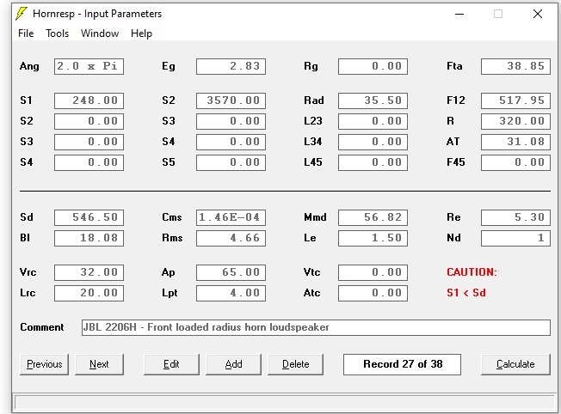Open the Tools menu
Screen dimensions: 561x414
[x=58, y=33]
